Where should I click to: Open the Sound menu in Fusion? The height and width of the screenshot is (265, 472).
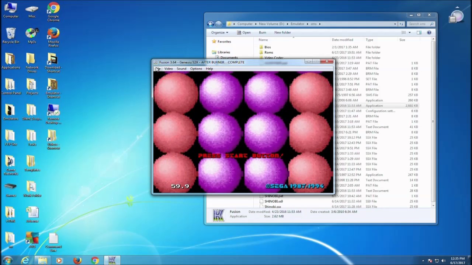click(181, 69)
